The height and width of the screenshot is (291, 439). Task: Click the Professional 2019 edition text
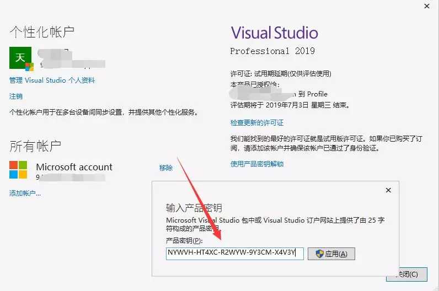pyautogui.click(x=272, y=51)
